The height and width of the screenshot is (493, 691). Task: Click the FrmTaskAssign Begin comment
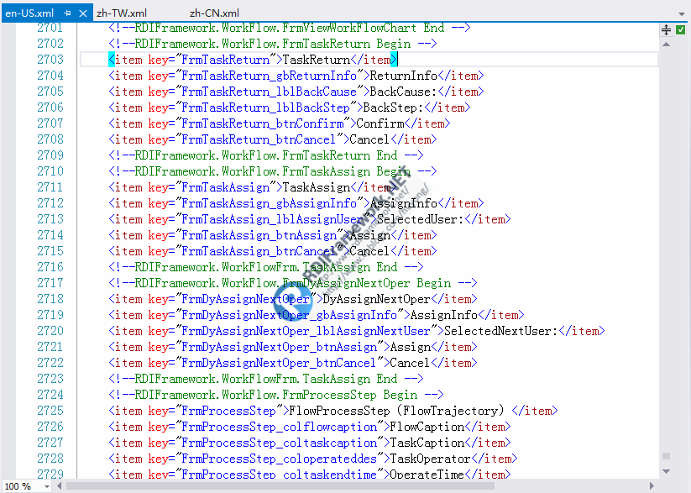[272, 171]
